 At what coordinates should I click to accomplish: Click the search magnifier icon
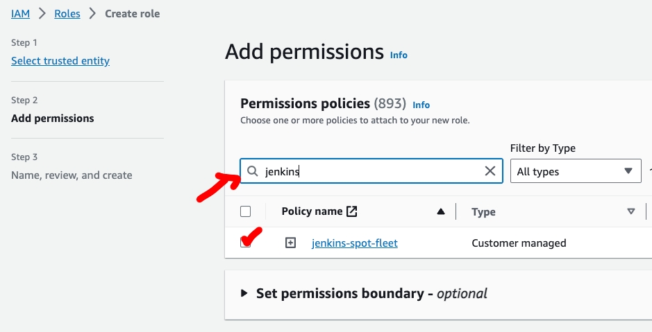(x=253, y=171)
